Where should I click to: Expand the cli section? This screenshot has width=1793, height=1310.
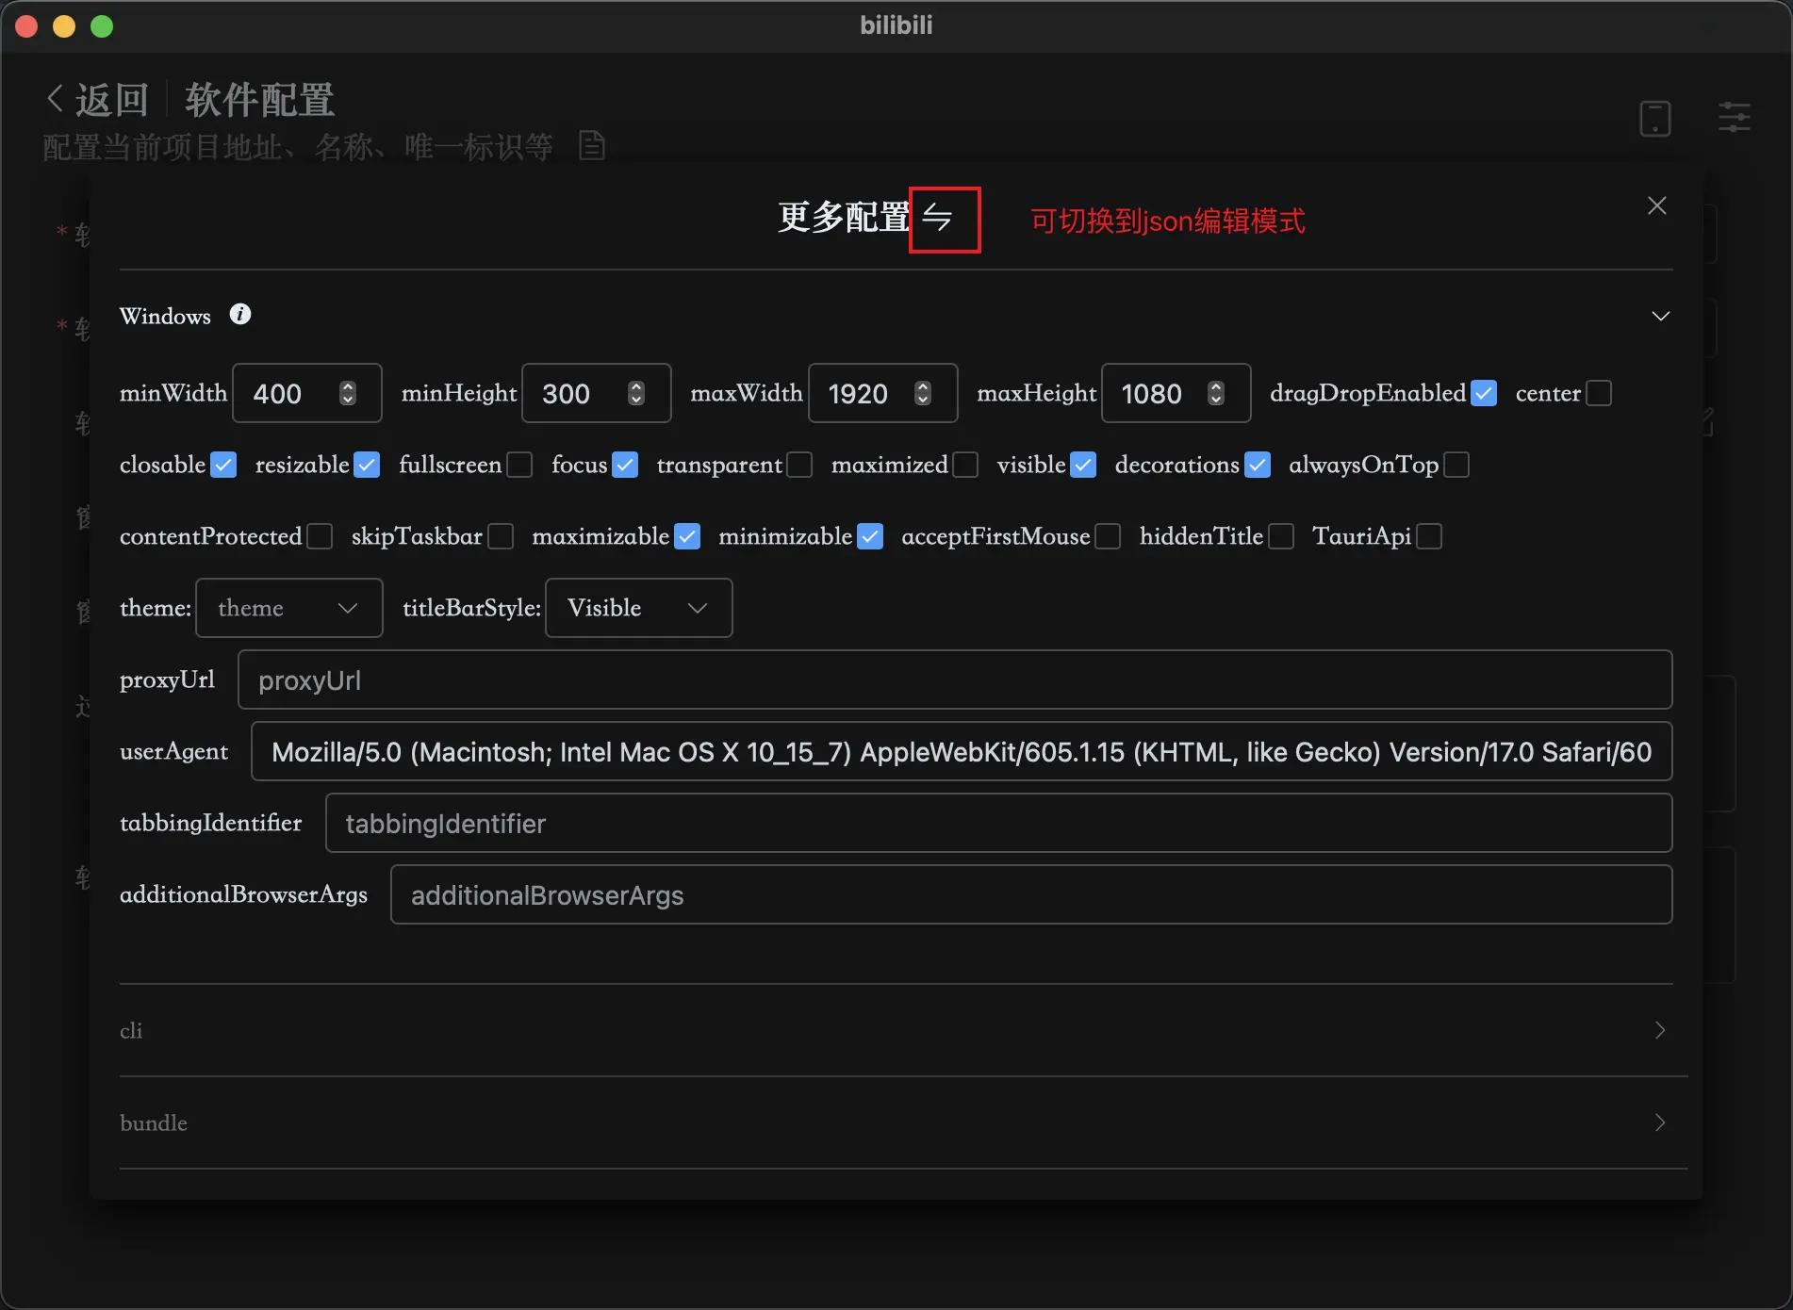[x=1660, y=1030]
